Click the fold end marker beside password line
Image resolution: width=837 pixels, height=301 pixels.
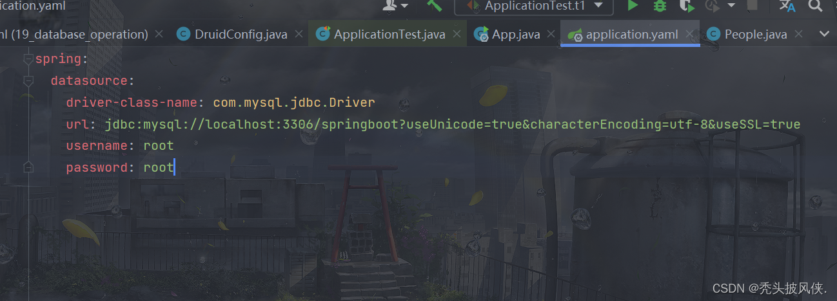[28, 167]
